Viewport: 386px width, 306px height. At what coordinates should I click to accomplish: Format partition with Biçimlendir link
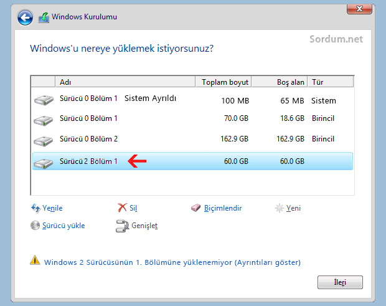point(223,208)
